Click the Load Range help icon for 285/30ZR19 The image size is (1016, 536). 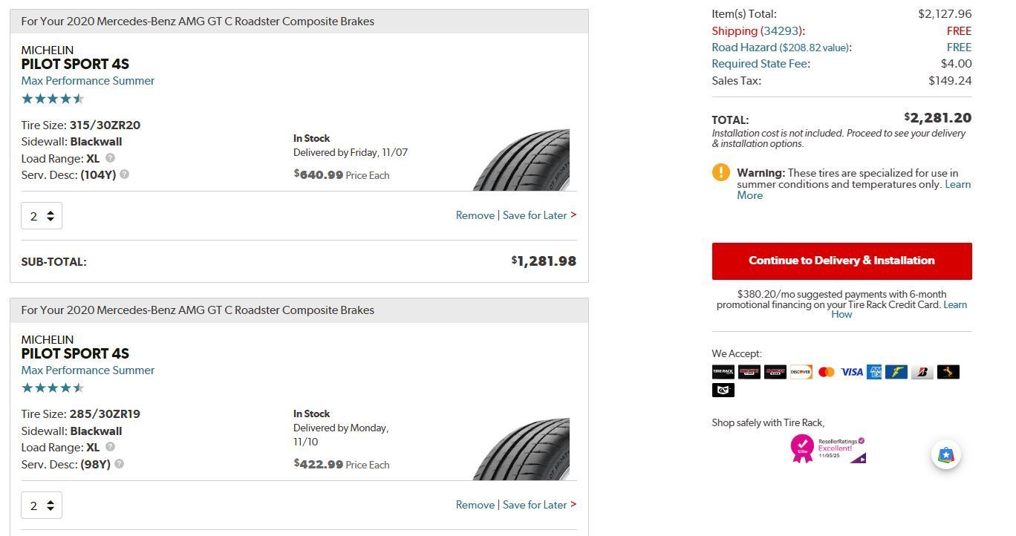pyautogui.click(x=110, y=447)
